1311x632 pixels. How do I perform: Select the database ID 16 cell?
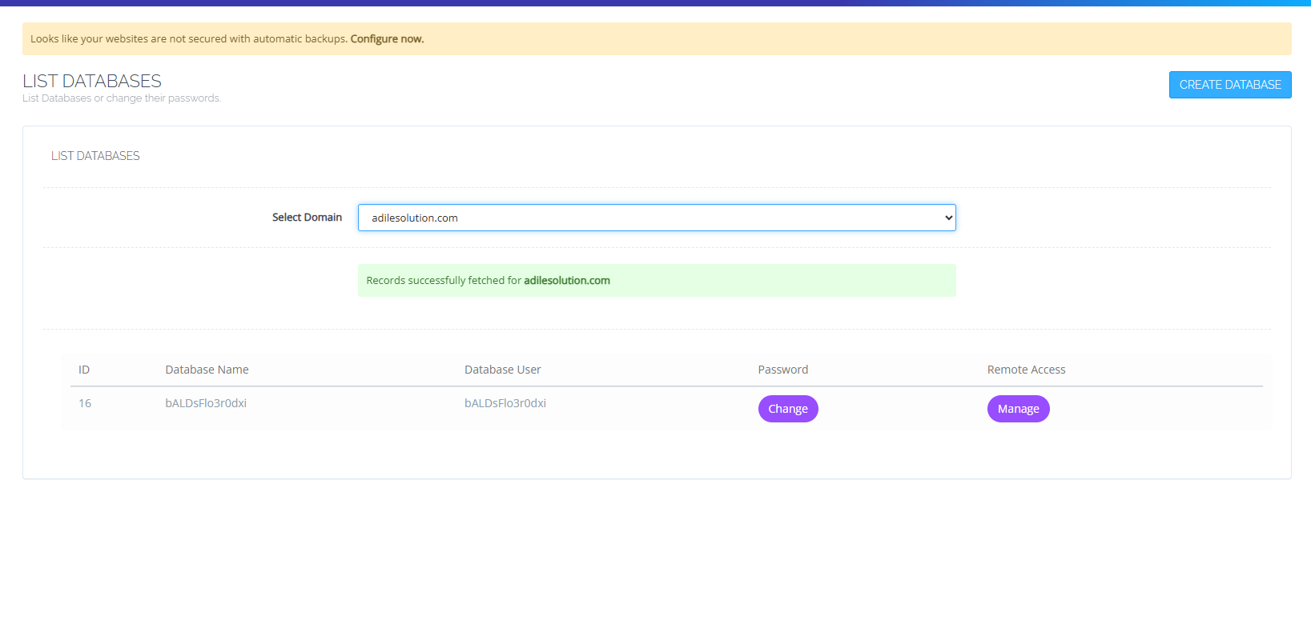click(85, 403)
